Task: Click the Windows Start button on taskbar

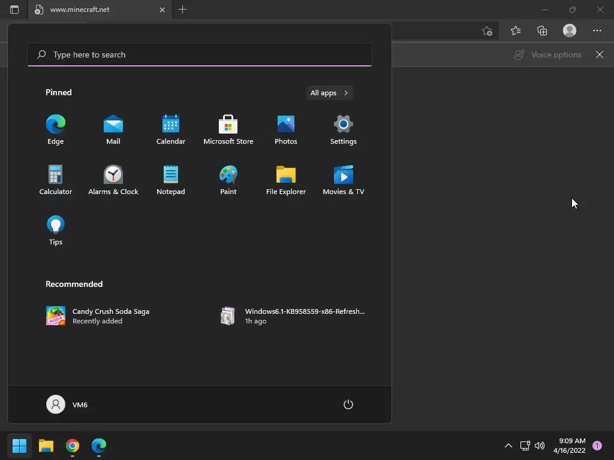Action: [19, 446]
